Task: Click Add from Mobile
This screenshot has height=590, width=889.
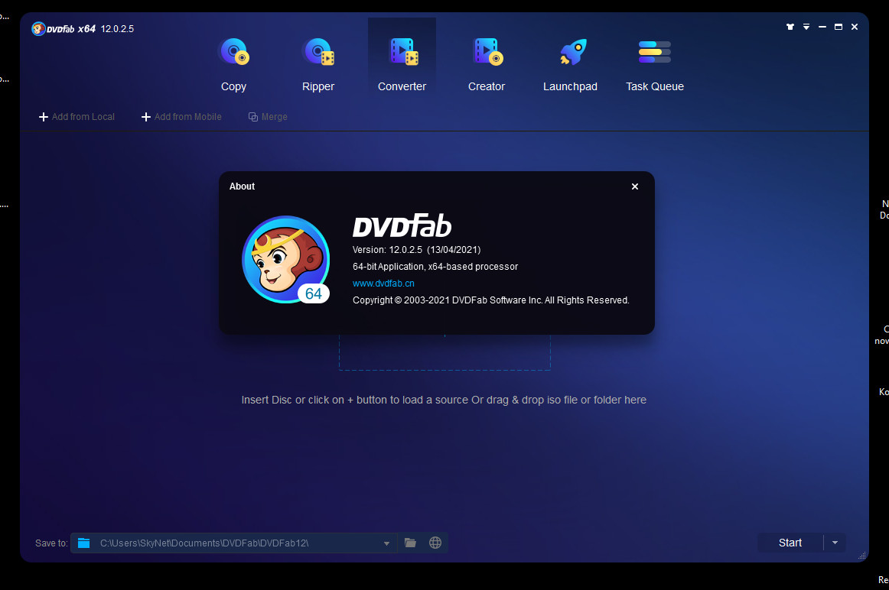Action: click(x=181, y=117)
